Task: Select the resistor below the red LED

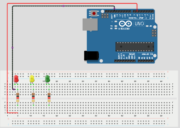Action: pyautogui.click(x=18, y=97)
